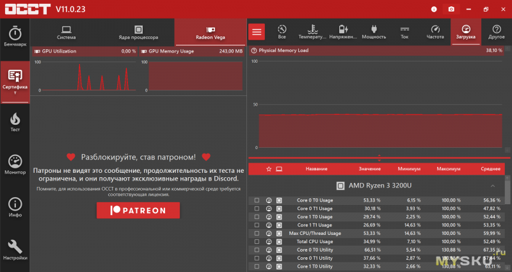This screenshot has height=272, width=512.
Task: Sort the table by Среднее column
Action: tap(490, 169)
